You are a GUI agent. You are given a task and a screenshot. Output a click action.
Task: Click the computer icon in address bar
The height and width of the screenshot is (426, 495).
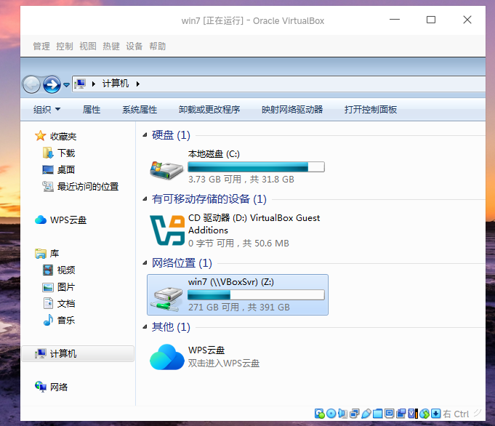(x=80, y=84)
